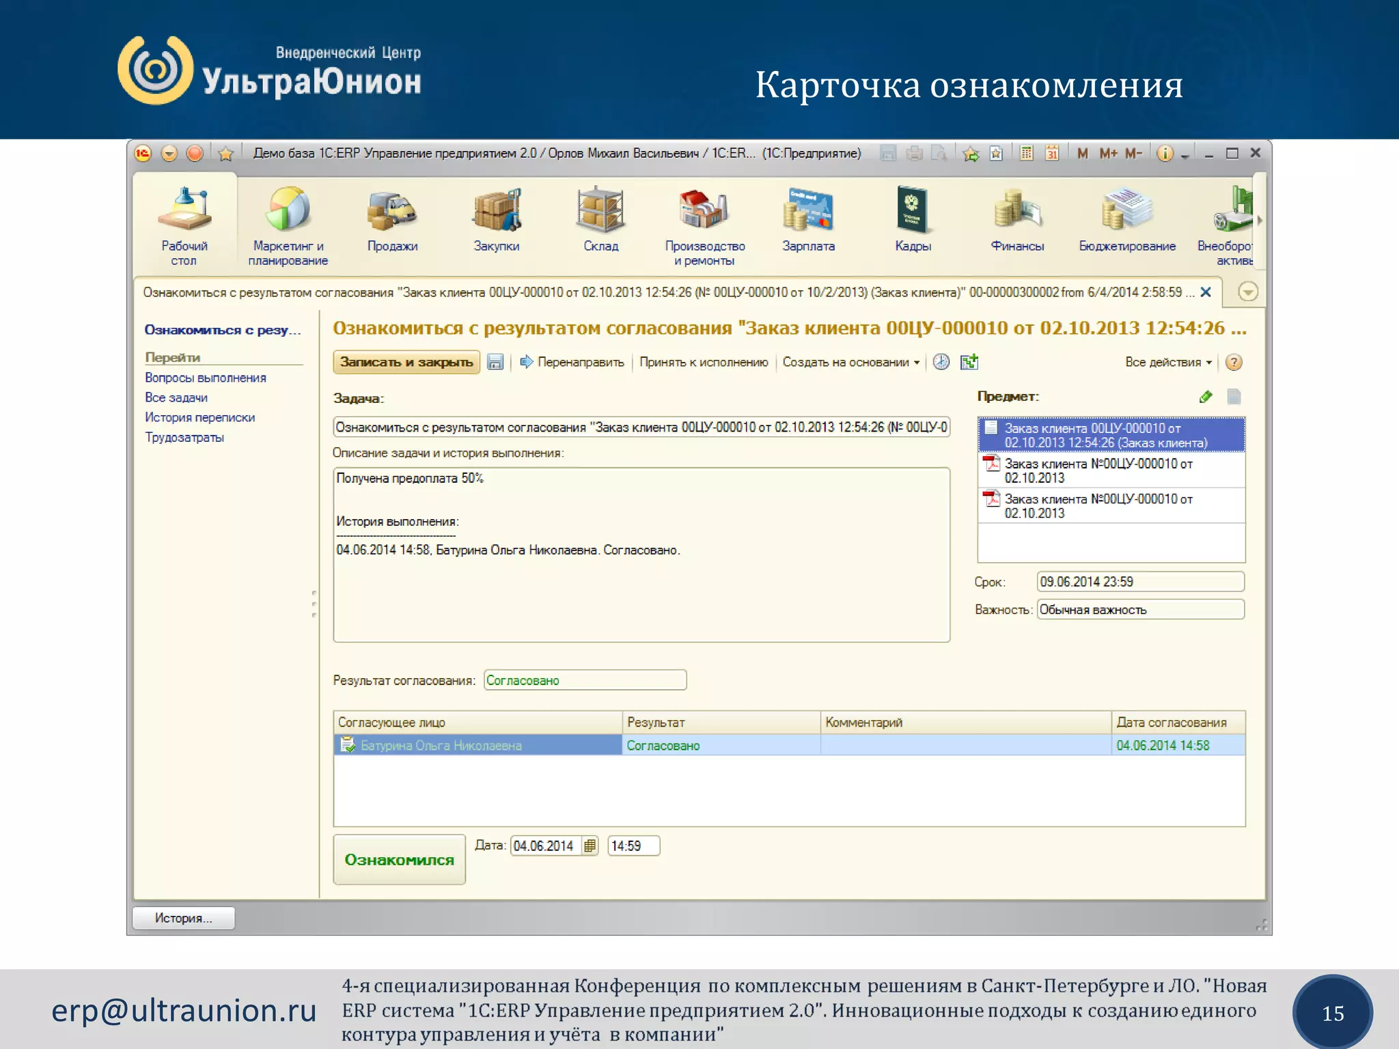Open the Внеоборотные активы section

coord(1225,225)
